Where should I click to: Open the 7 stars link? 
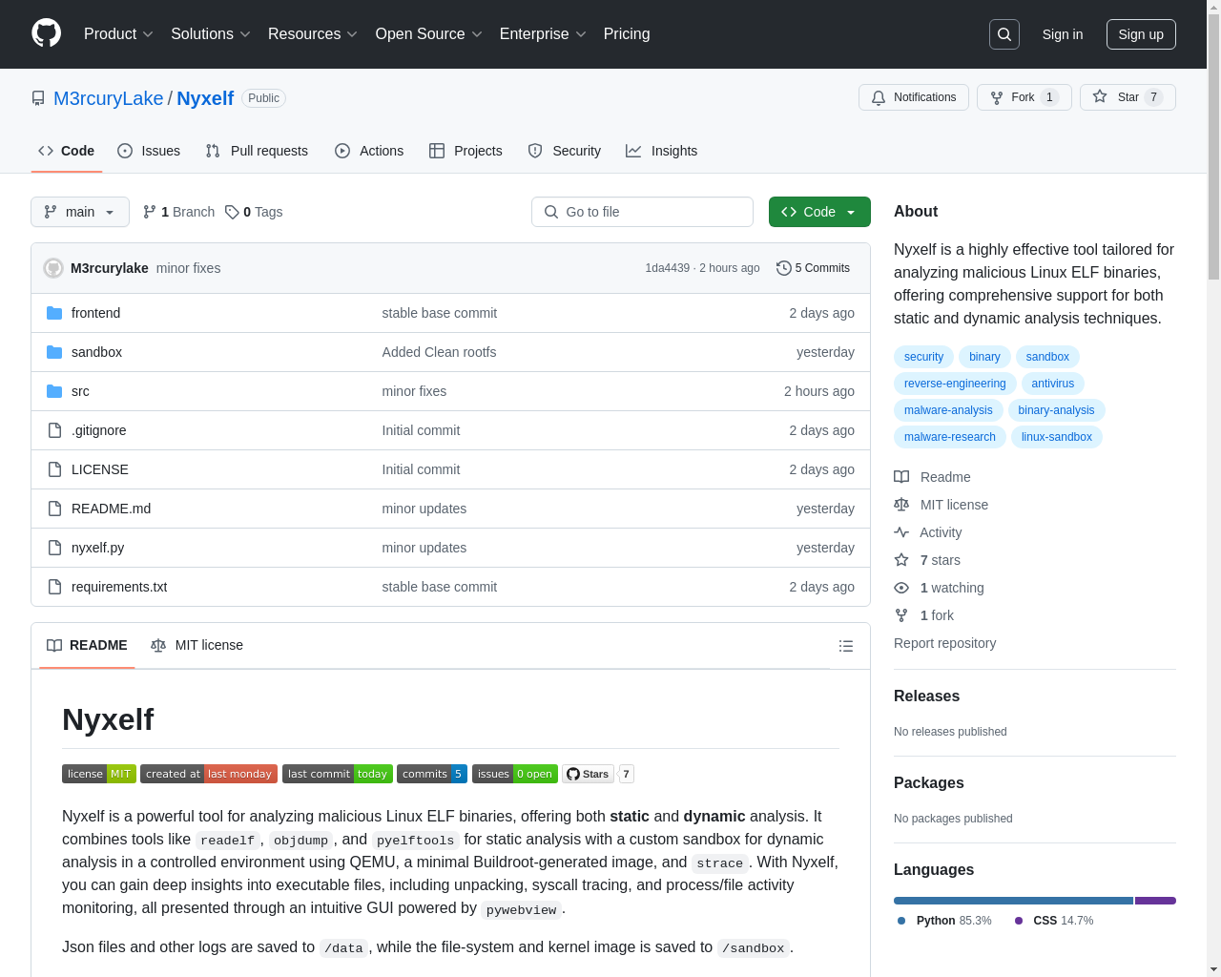927,560
